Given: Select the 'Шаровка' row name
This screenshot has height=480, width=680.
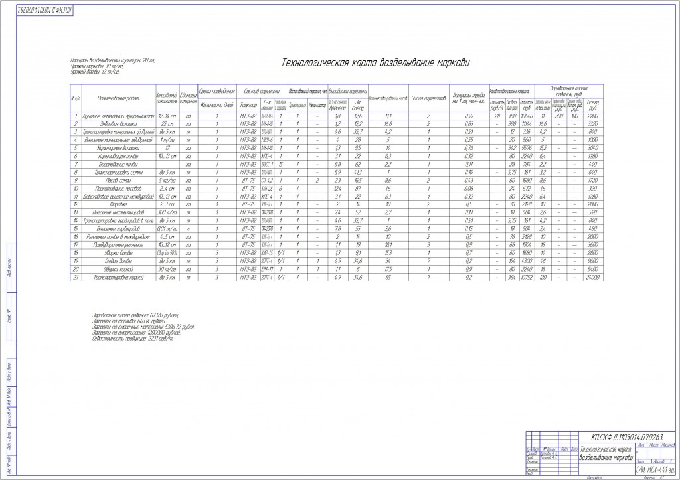Looking at the screenshot, I should pyautogui.click(x=118, y=204).
